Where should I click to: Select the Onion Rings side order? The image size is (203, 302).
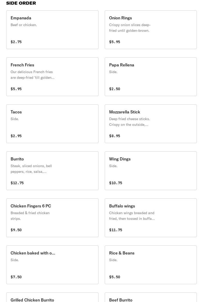tap(151, 30)
